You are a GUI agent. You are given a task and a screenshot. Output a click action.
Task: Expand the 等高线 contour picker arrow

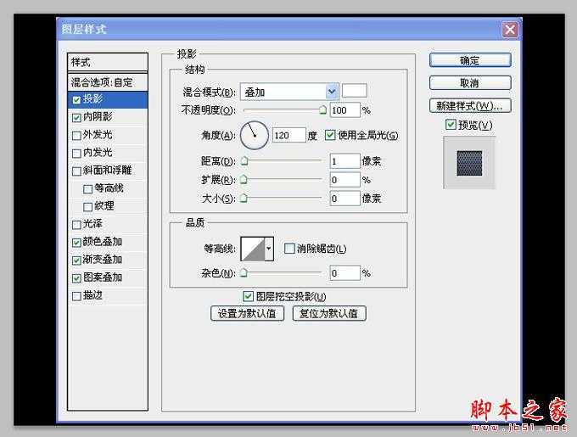(269, 249)
